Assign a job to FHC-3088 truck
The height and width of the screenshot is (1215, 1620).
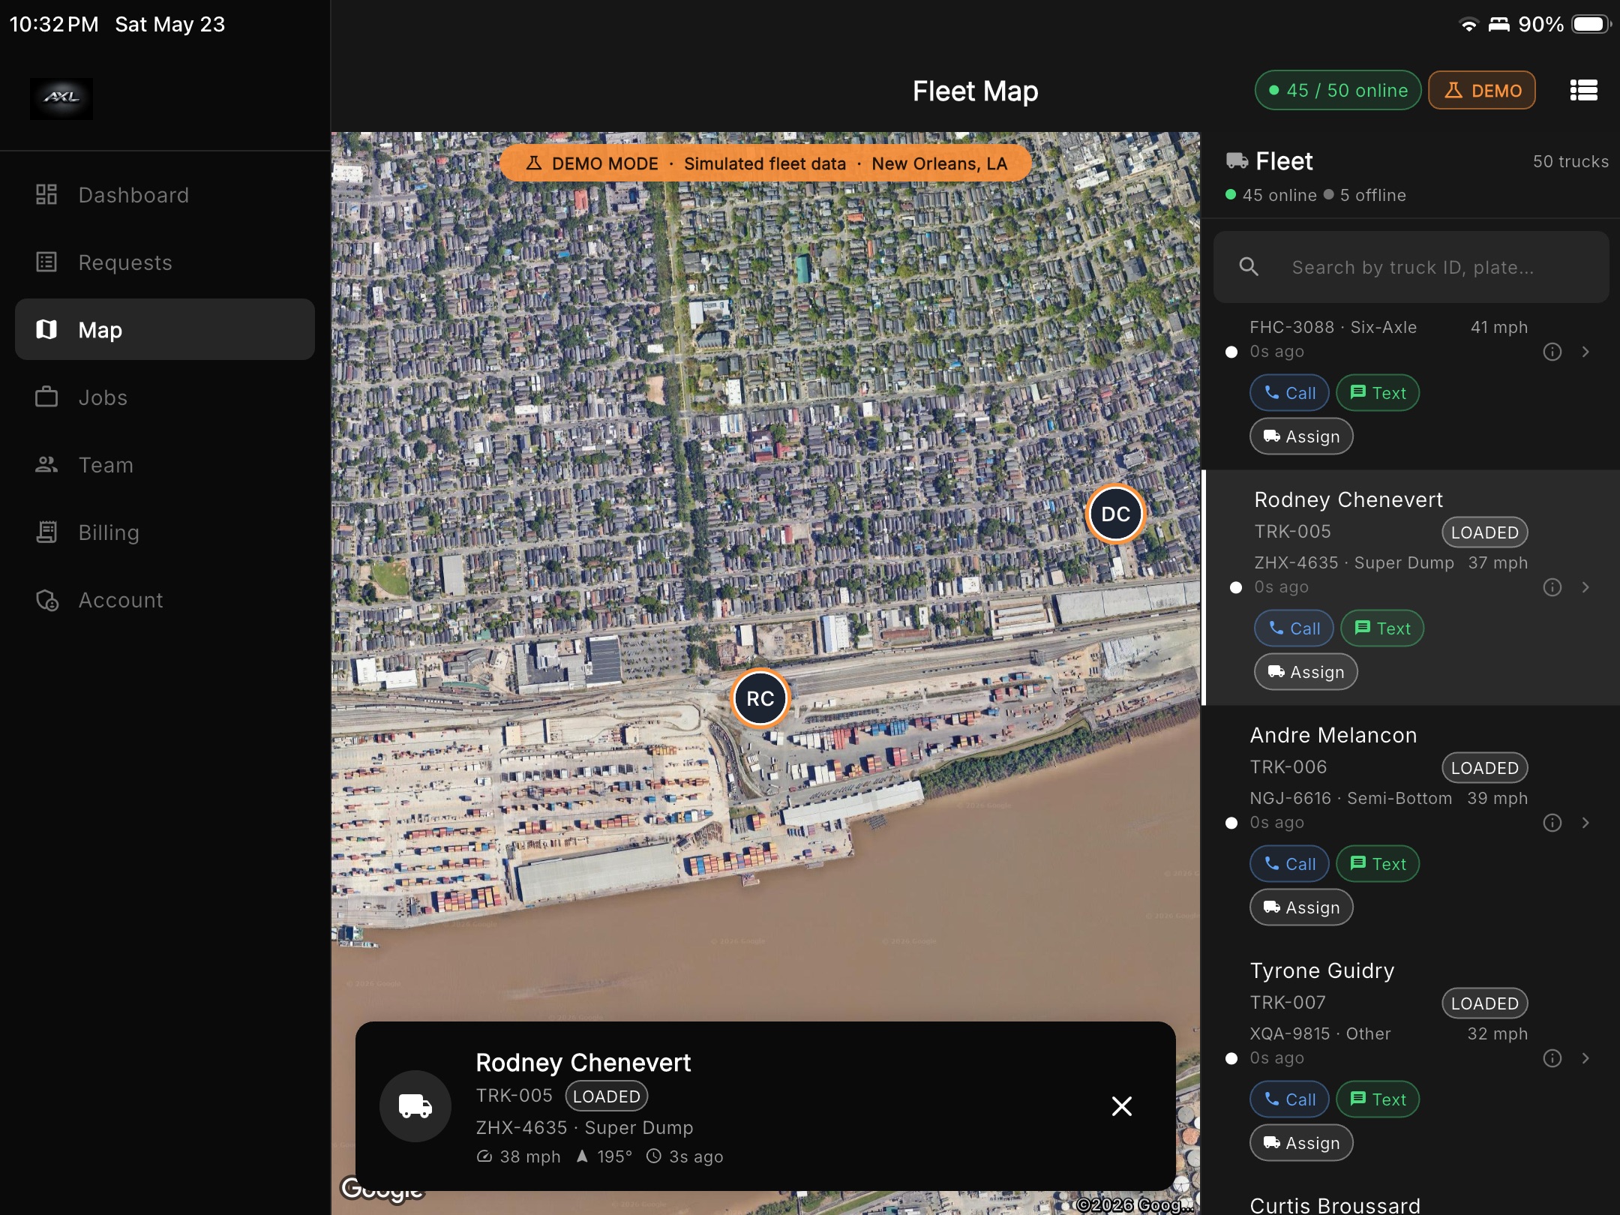click(x=1301, y=436)
